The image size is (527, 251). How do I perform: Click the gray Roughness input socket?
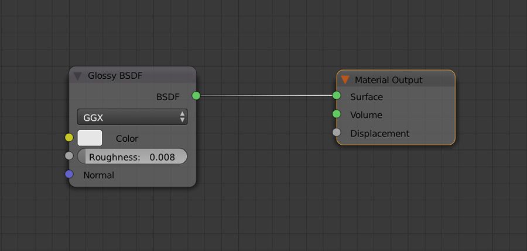(x=69, y=156)
